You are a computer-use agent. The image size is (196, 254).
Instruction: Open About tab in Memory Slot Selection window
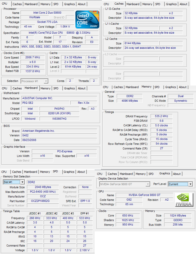(x=81, y=172)
